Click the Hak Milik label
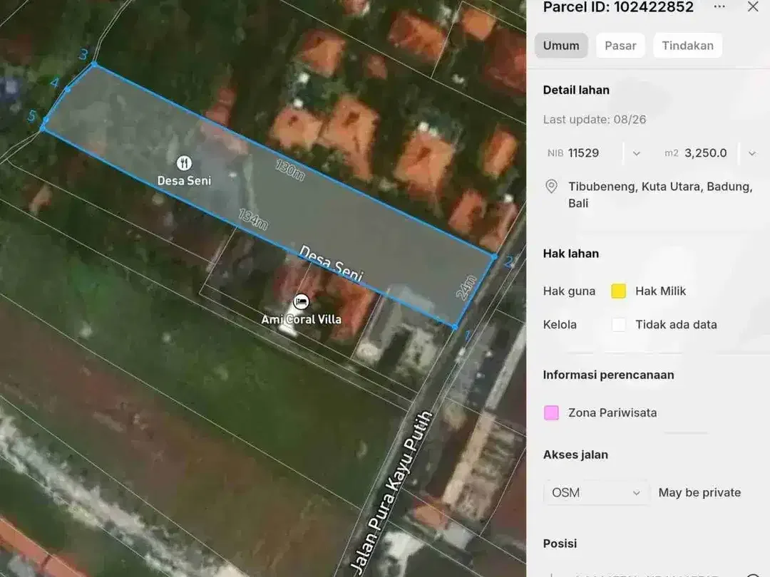This screenshot has height=577, width=770. [x=660, y=291]
